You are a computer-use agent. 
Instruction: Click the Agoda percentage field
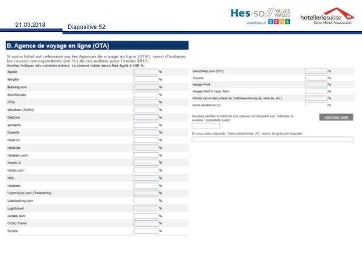click(146, 72)
